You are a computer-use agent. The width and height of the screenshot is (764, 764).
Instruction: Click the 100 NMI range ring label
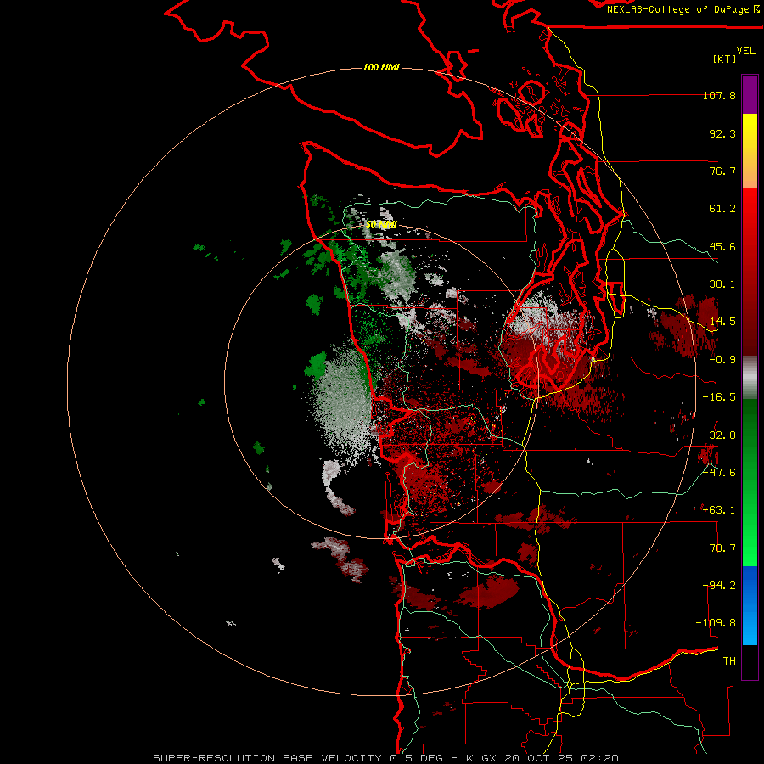381,67
